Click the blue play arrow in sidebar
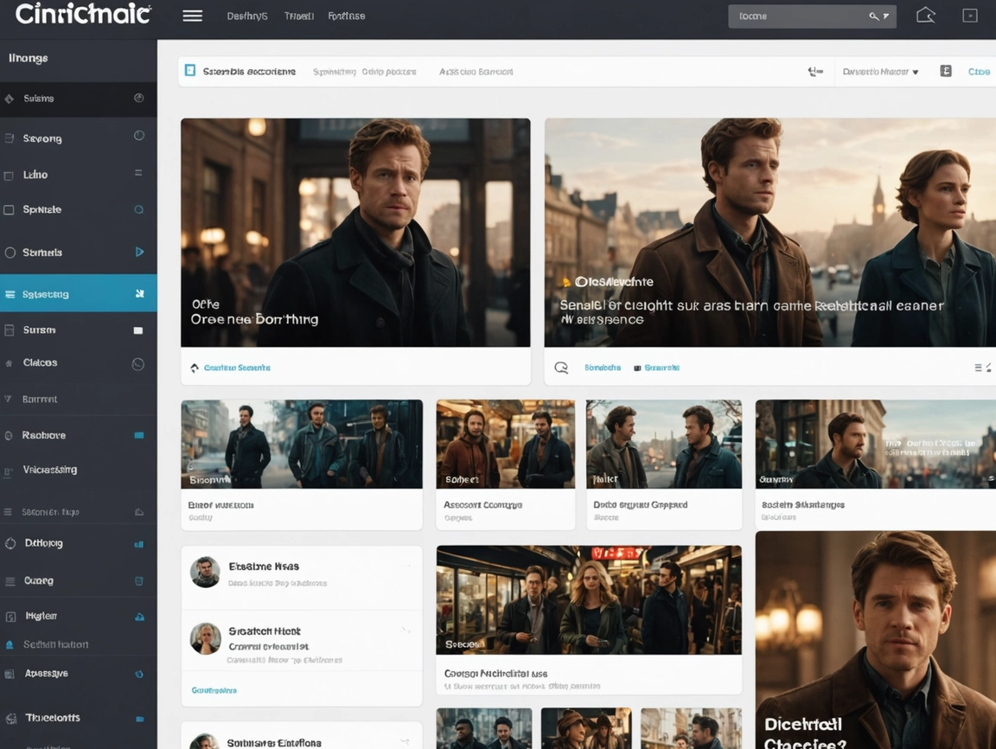 point(139,253)
